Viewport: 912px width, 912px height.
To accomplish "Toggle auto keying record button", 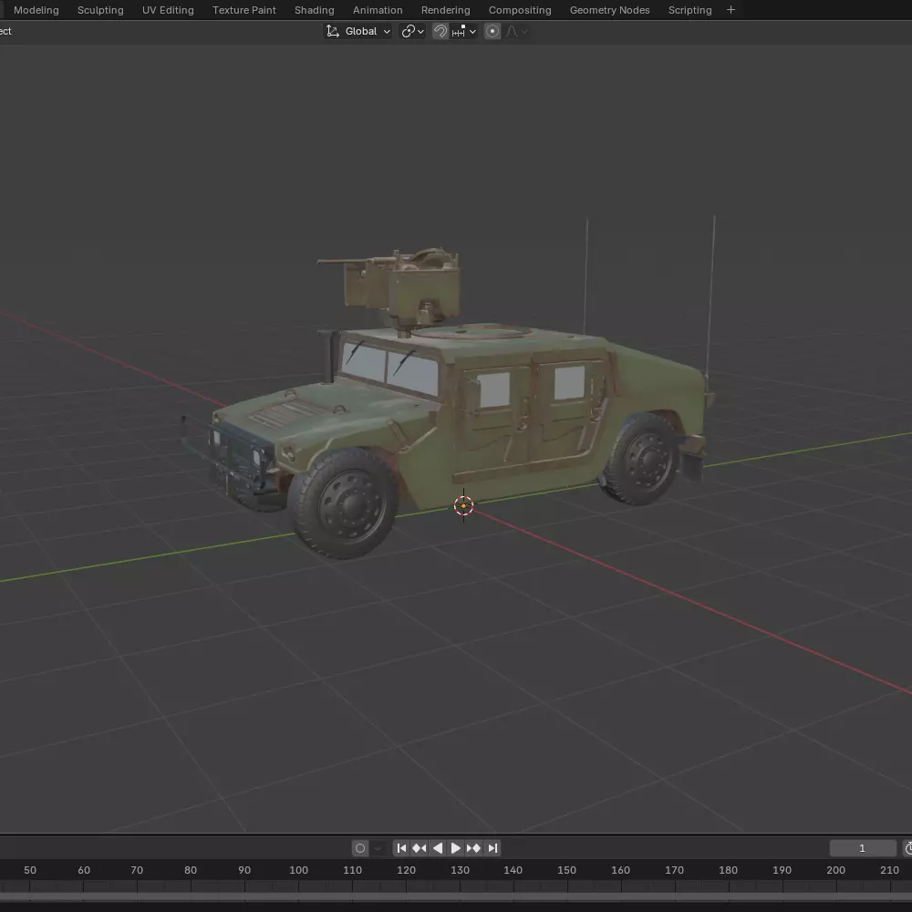I will [x=360, y=848].
